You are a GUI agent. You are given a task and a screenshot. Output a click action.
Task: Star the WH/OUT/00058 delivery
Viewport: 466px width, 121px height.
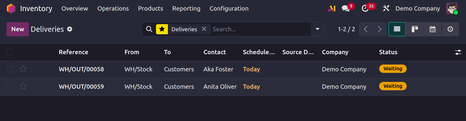click(x=23, y=69)
